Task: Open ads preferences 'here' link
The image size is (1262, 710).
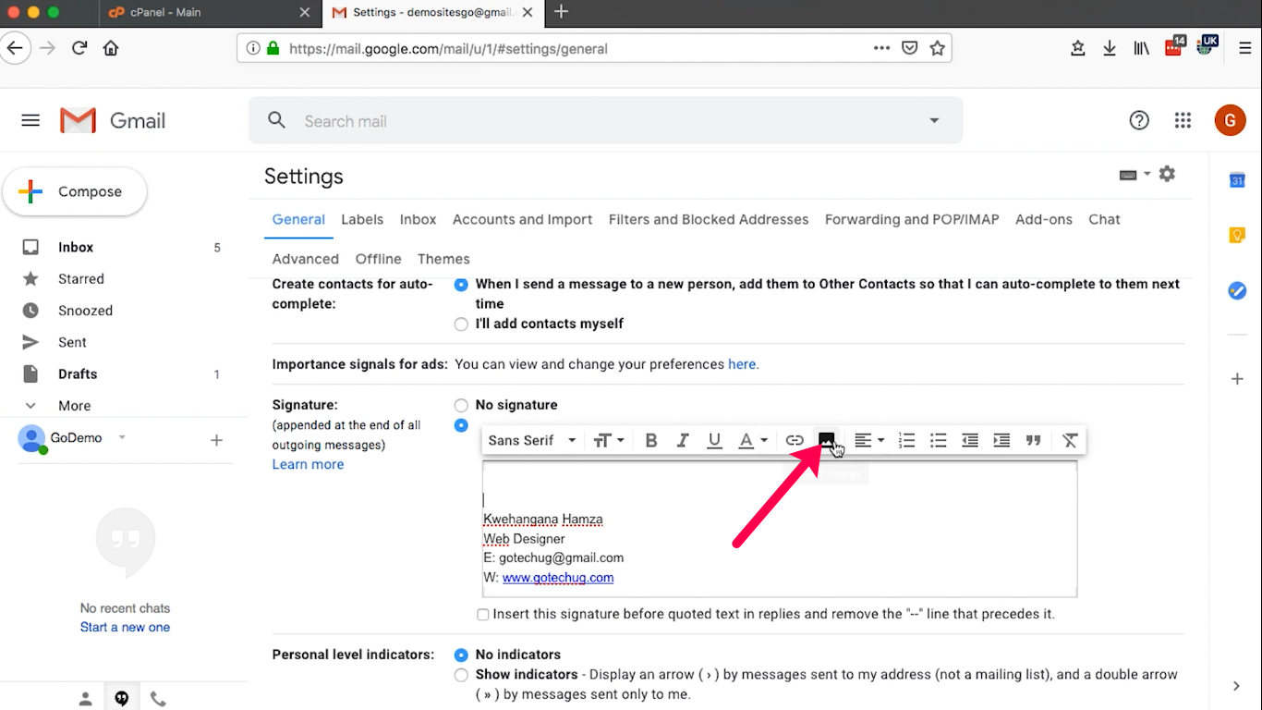Action: click(x=742, y=364)
